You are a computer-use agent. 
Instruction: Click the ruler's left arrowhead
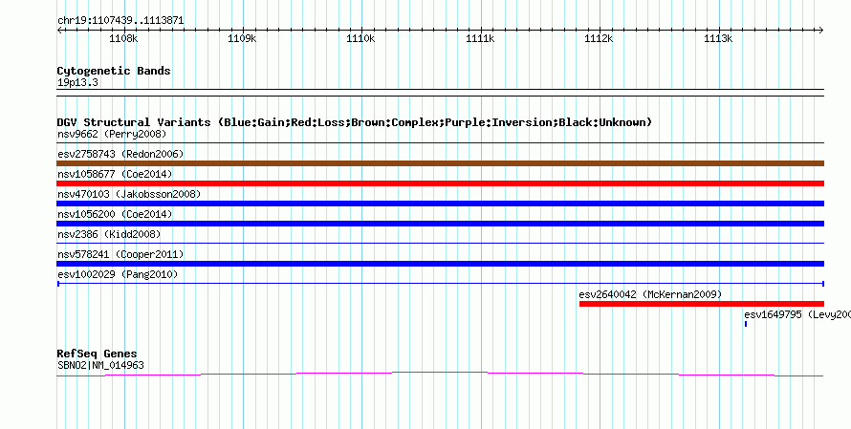point(59,30)
